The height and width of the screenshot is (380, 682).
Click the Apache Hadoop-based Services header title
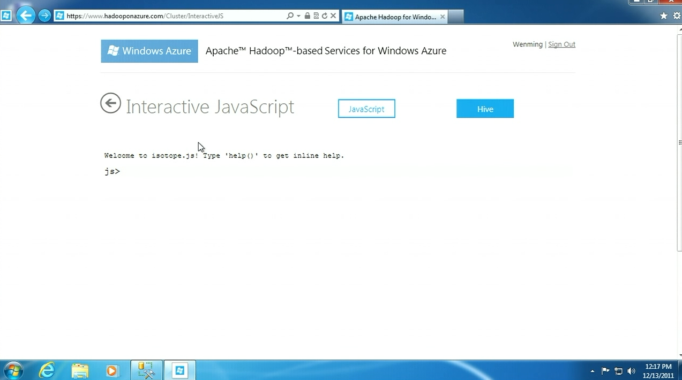click(x=326, y=51)
